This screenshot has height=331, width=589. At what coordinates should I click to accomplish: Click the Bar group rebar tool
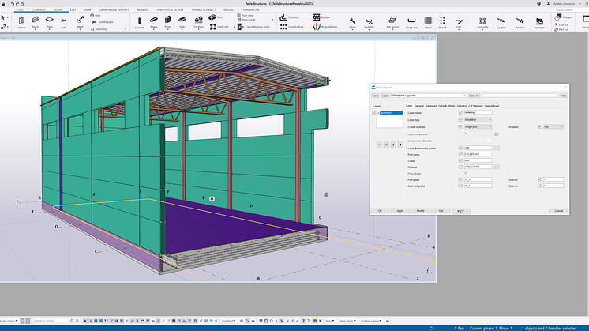pyautogui.click(x=391, y=19)
